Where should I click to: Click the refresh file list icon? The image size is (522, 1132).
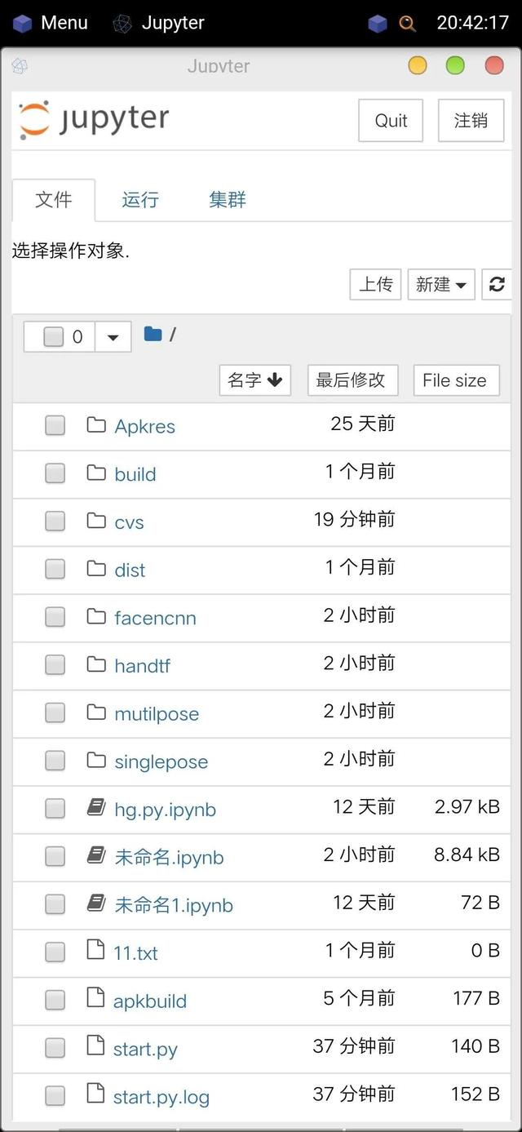pos(497,284)
